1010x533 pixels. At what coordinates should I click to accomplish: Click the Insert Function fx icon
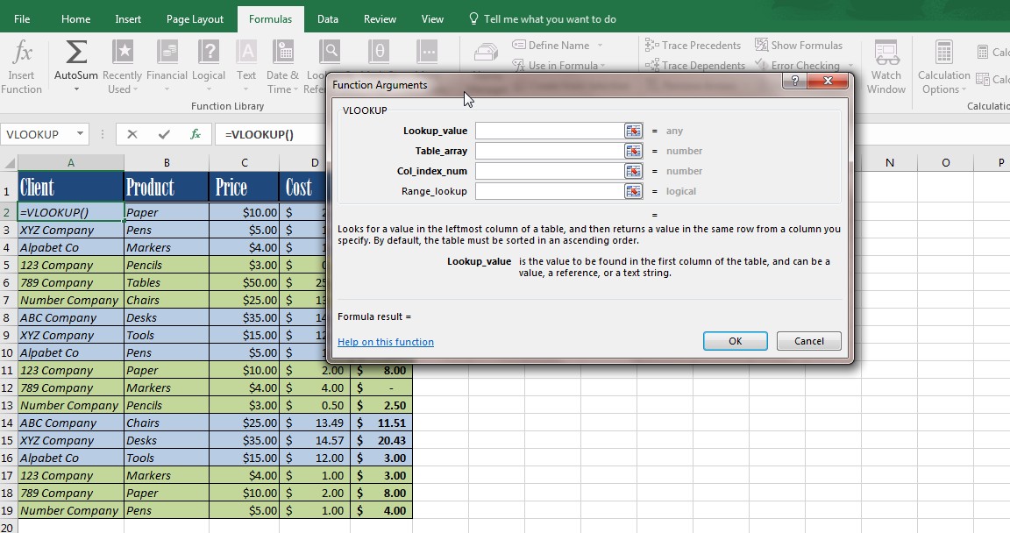pos(23,52)
